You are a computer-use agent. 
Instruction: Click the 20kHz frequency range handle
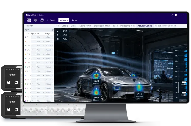[x=184, y=93]
